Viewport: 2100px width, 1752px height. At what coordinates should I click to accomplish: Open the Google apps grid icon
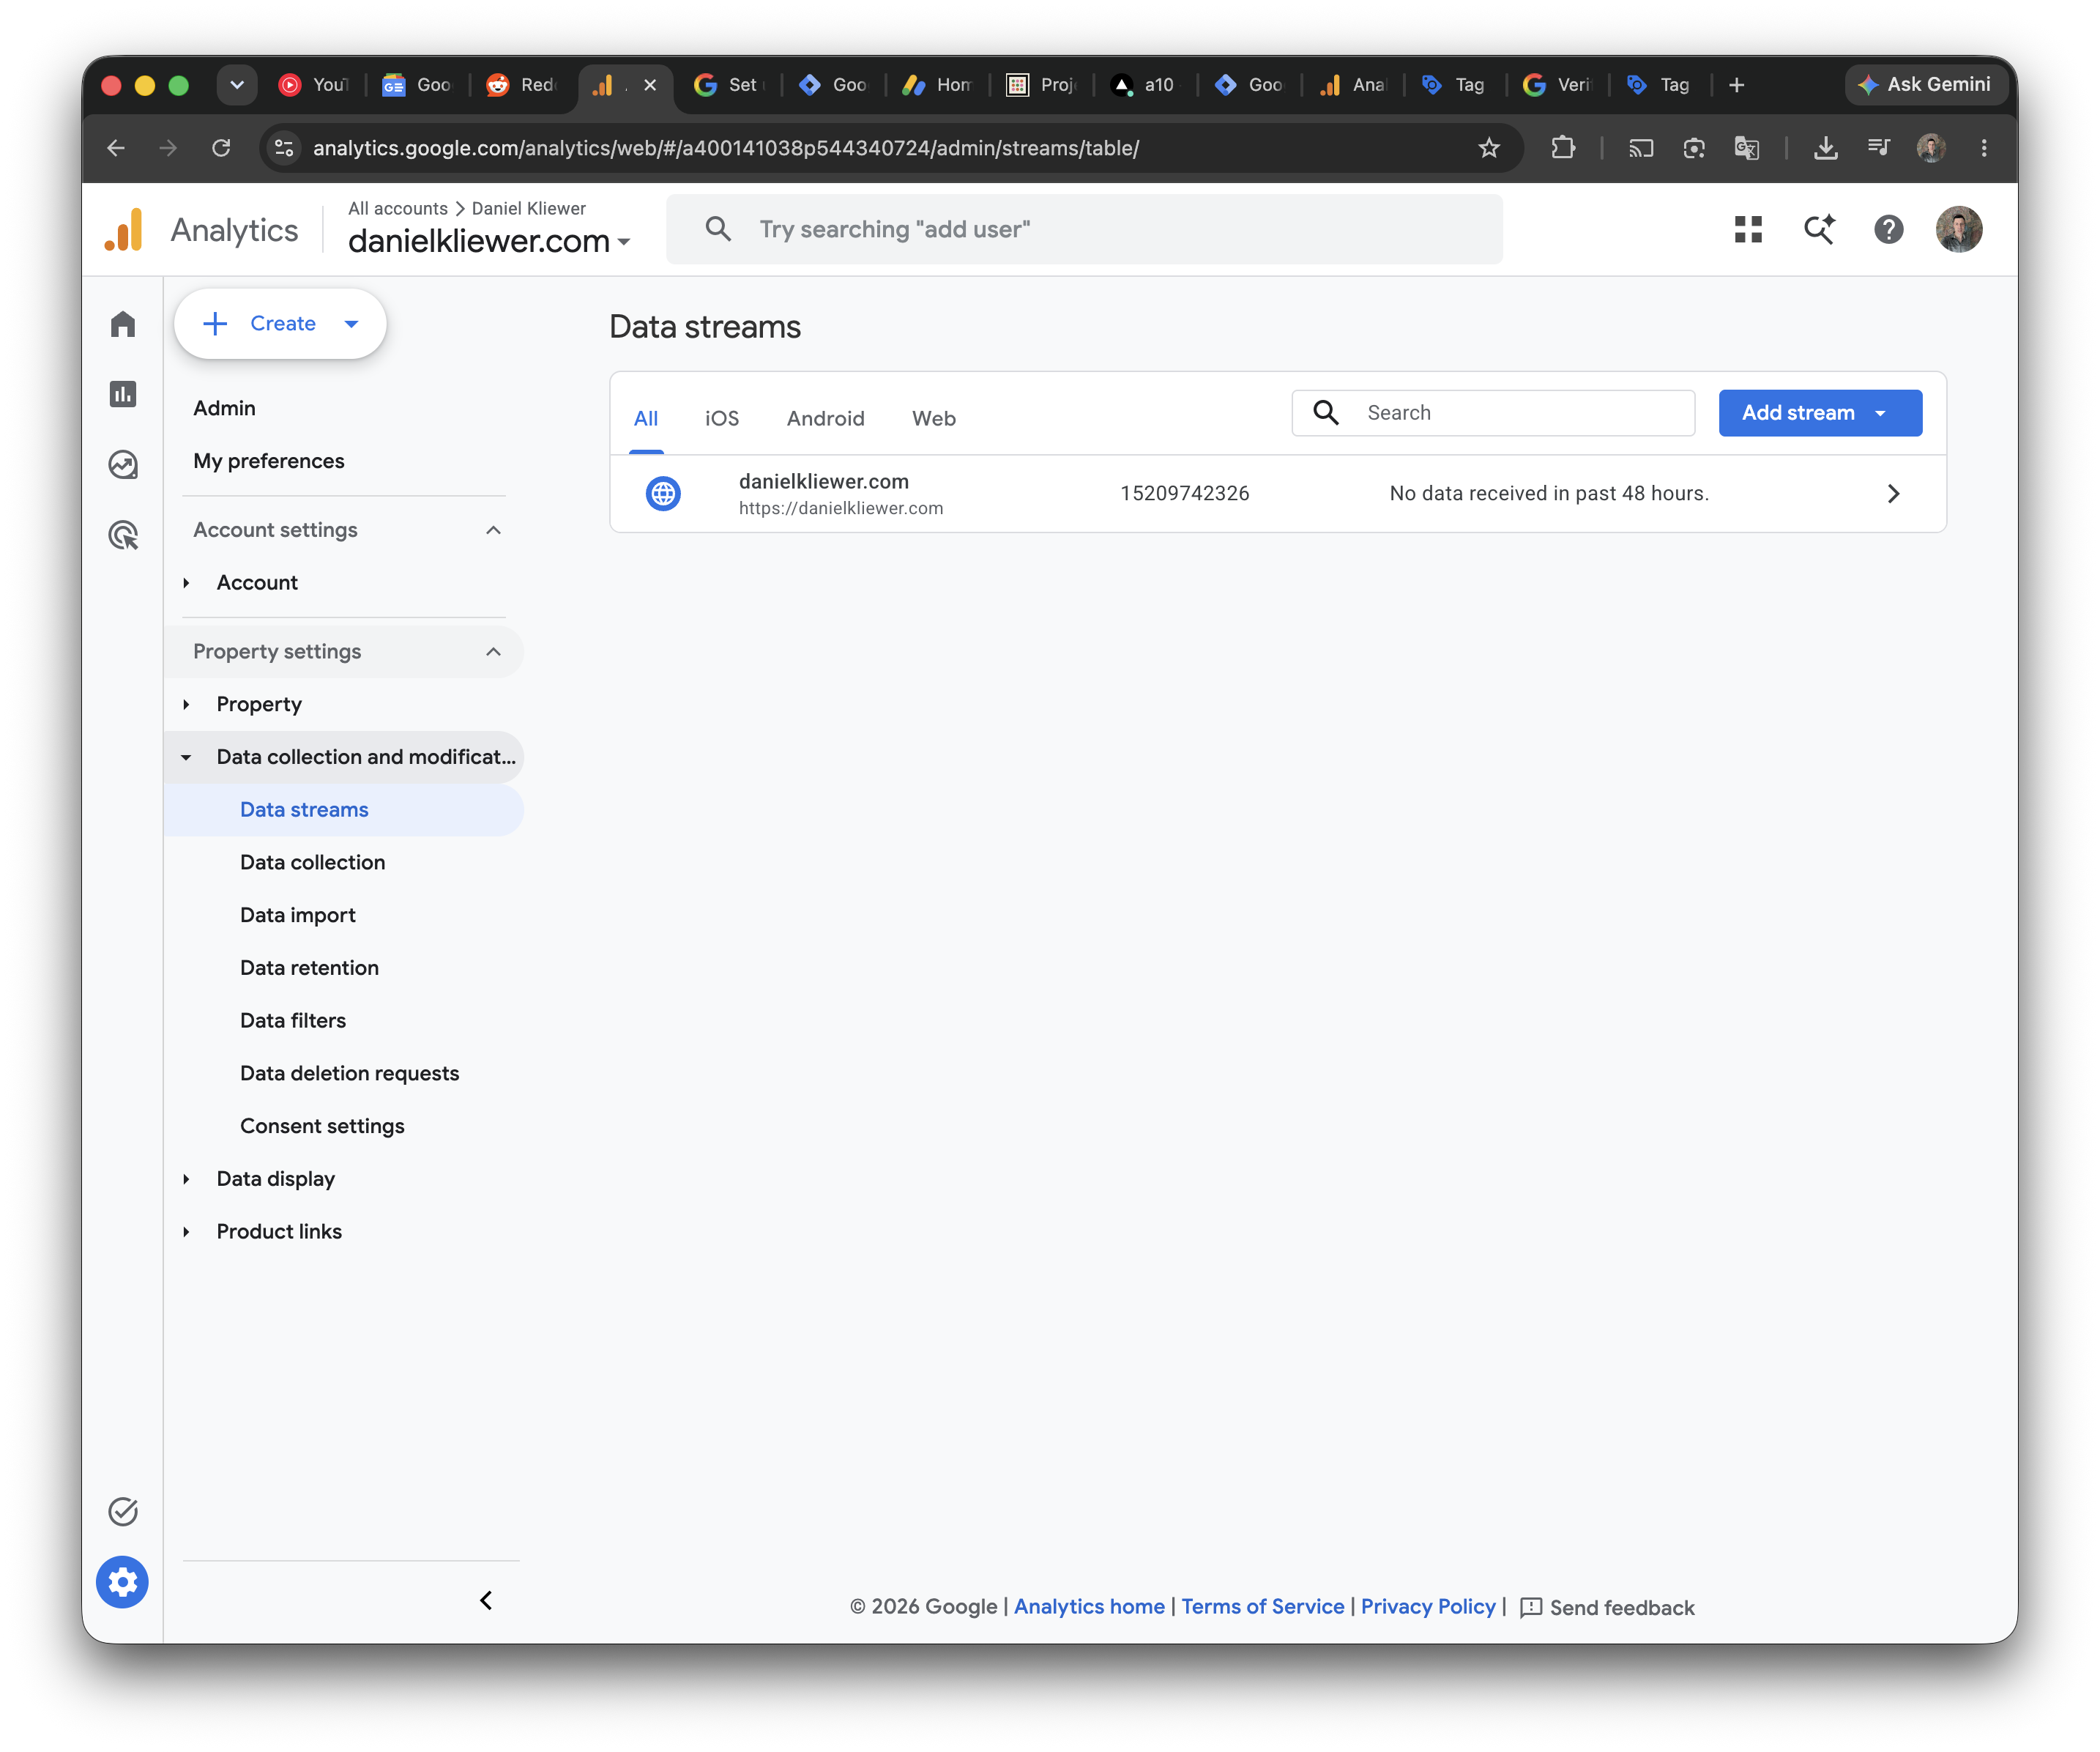pos(1748,229)
